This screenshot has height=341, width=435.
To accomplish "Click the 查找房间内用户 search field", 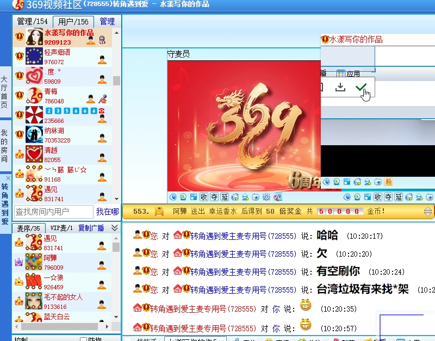I will click(x=54, y=212).
